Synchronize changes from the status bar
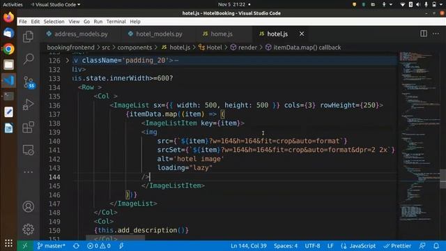446x251 pixels. point(76,245)
